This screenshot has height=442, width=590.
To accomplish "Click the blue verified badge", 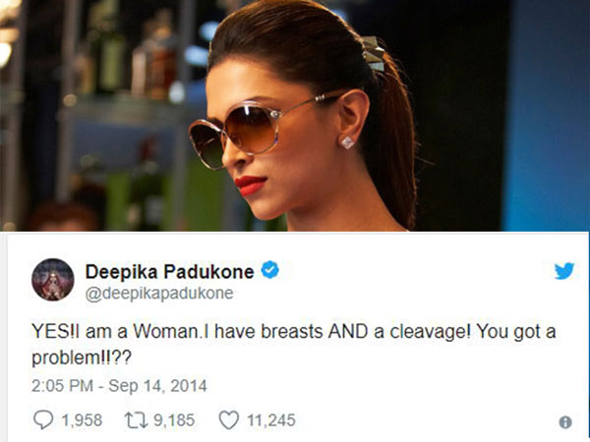I will point(270,270).
